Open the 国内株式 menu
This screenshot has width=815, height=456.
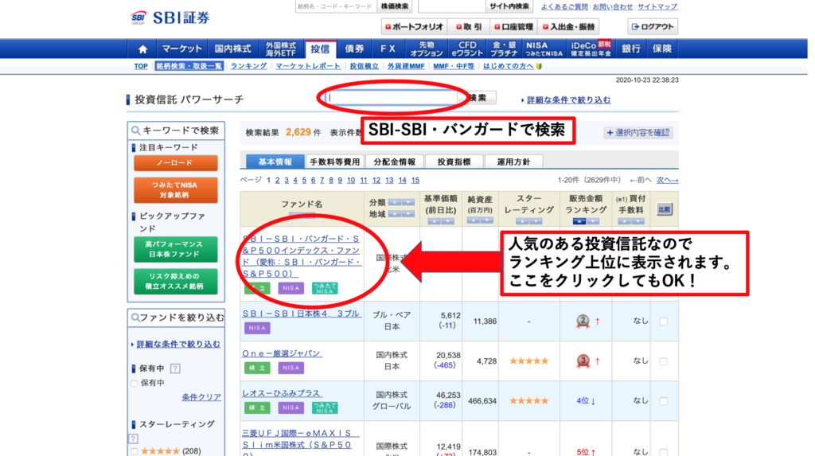click(x=232, y=49)
